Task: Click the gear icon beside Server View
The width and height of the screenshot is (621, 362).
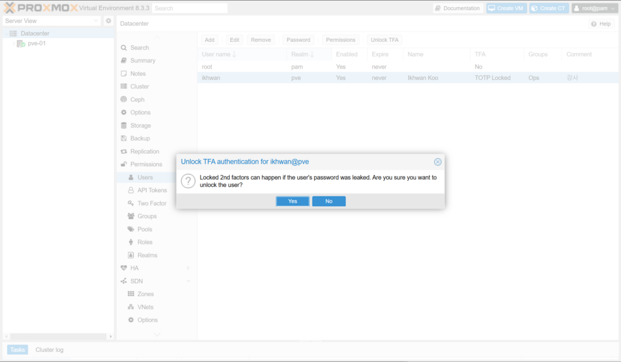Action: coord(109,21)
